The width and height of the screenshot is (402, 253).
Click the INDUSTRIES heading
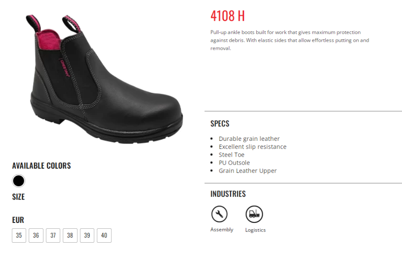point(228,194)
